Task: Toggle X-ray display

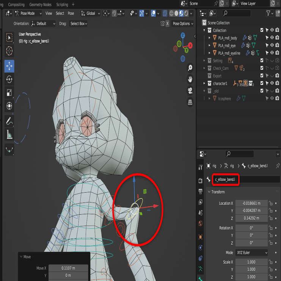Action: pyautogui.click(x=165, y=13)
